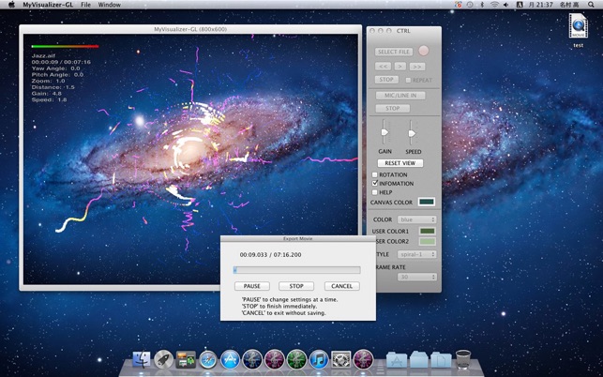Click the colorful sync status icon in menu bar
The image size is (603, 377).
pos(458,5)
